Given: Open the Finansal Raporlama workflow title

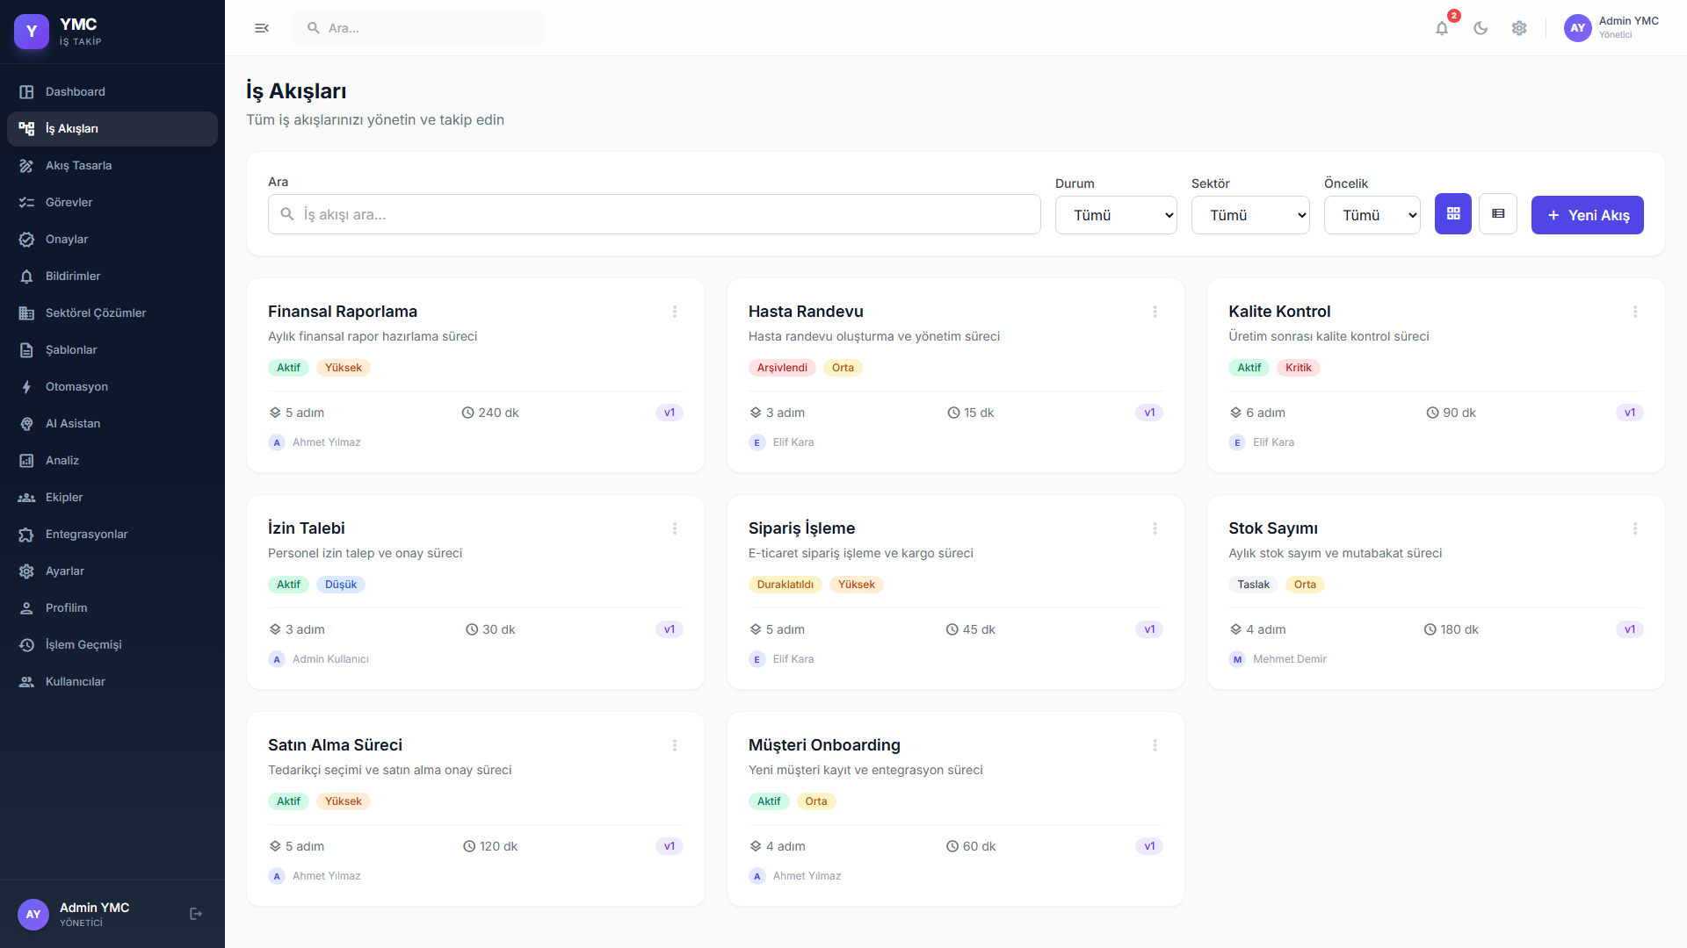Looking at the screenshot, I should [343, 312].
